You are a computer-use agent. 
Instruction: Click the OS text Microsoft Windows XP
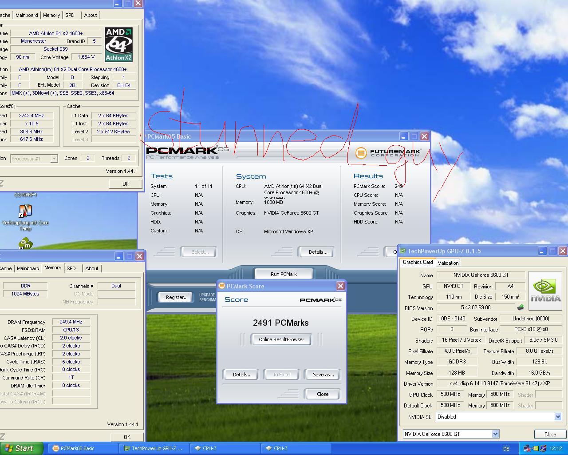coord(288,231)
